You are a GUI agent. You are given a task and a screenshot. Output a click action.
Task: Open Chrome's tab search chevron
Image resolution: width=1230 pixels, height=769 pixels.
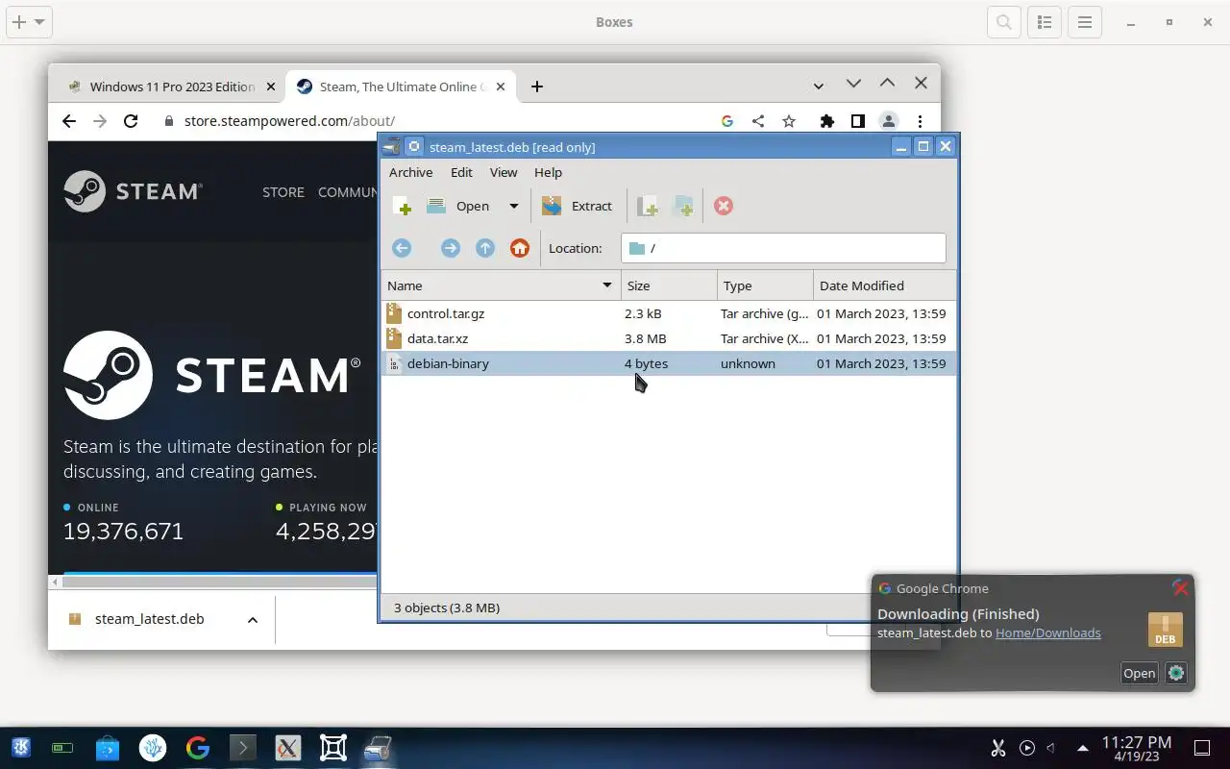(x=818, y=87)
